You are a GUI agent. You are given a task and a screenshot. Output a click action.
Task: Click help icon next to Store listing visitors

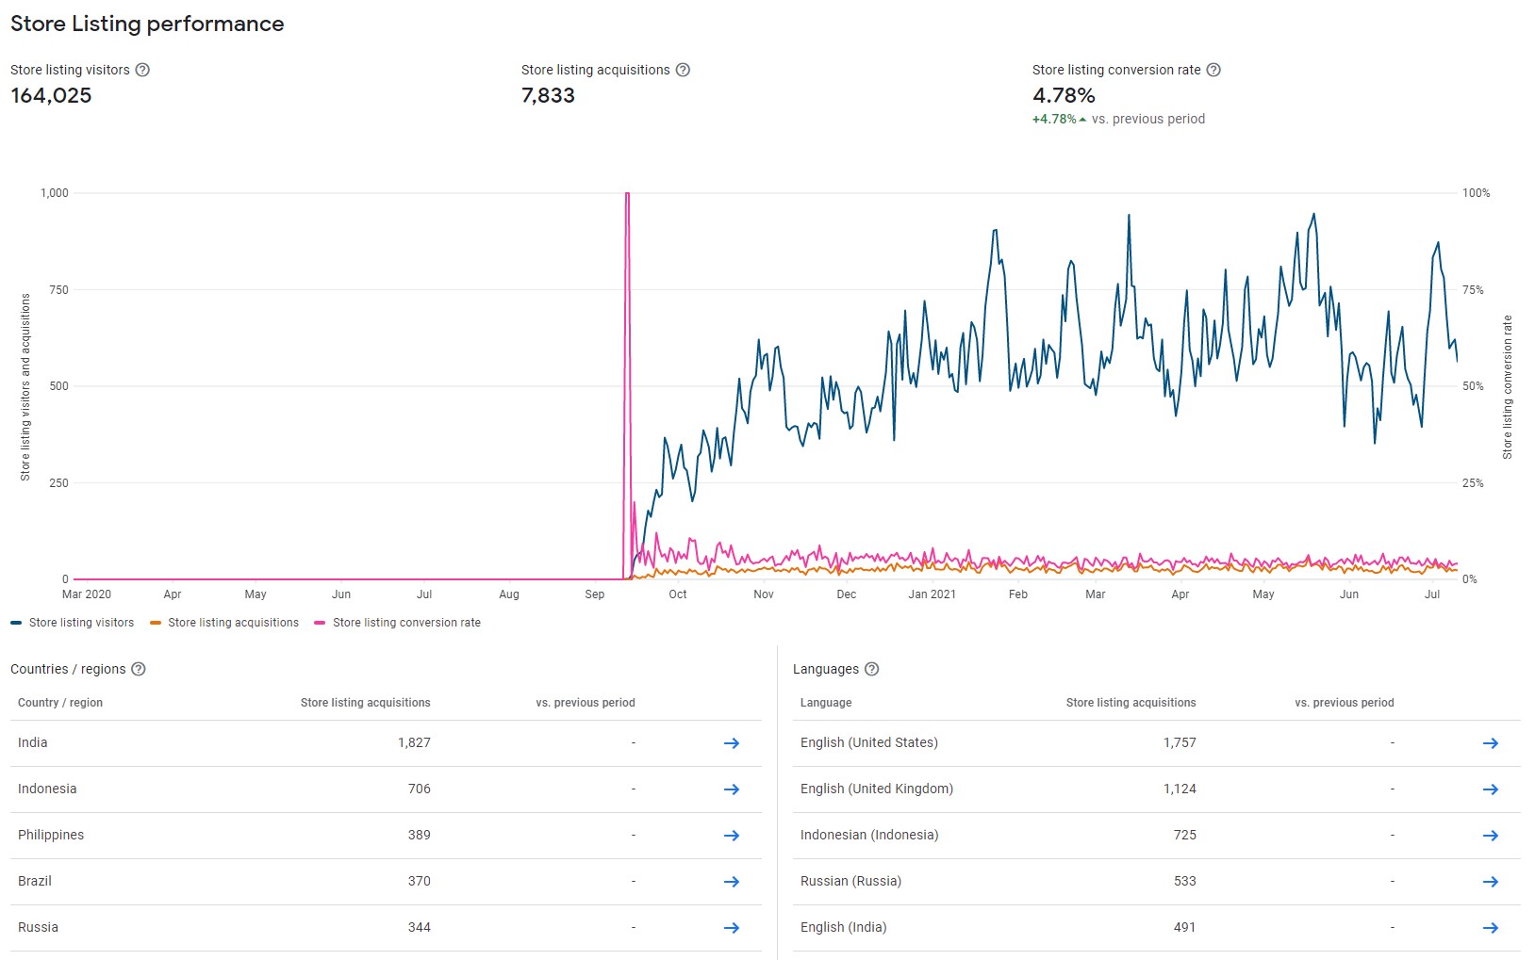(142, 70)
